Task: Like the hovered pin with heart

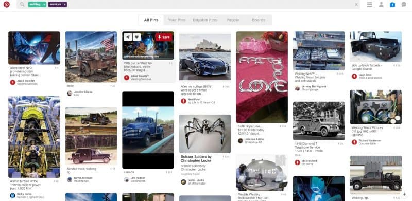Action: (x=136, y=37)
